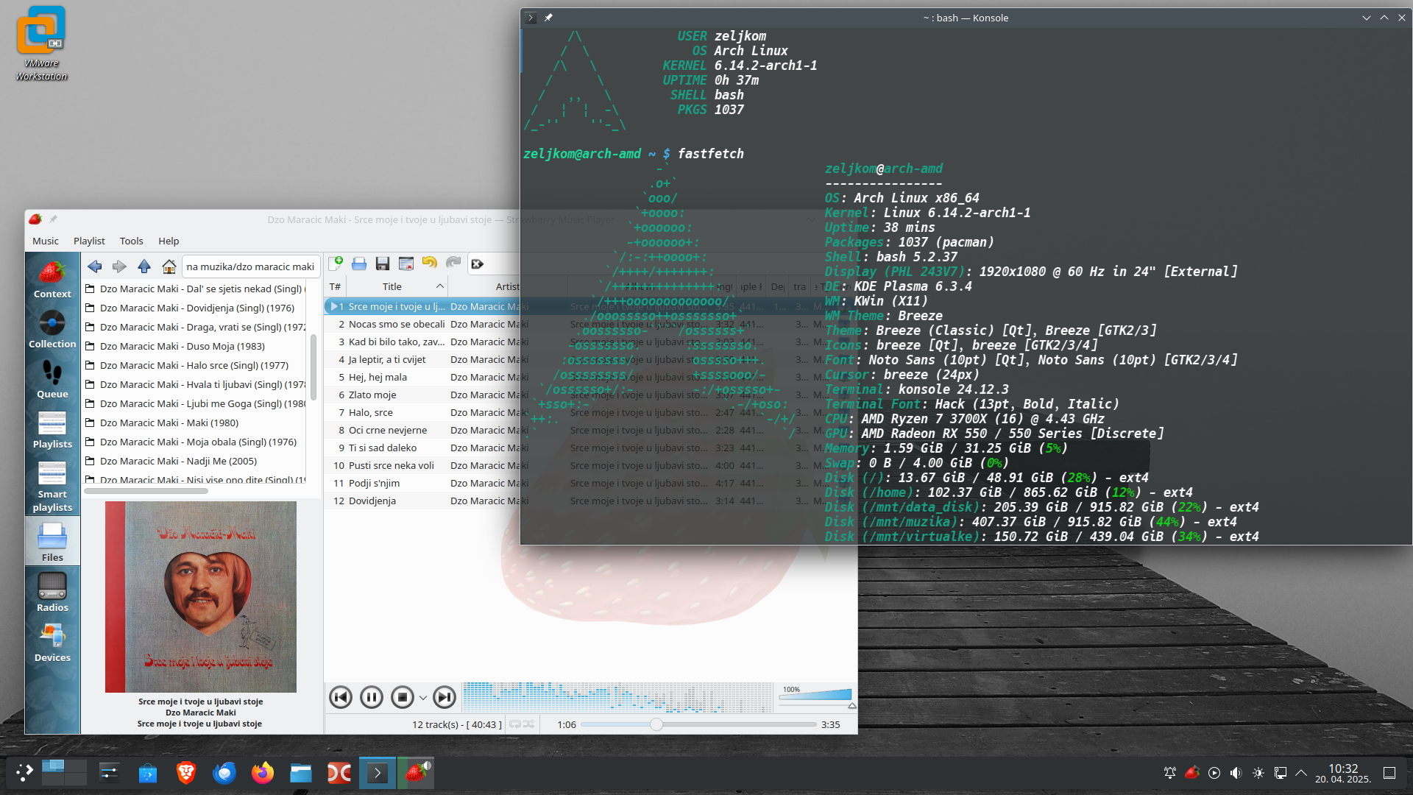Expand hidden system tray icons arrow
The width and height of the screenshot is (1413, 795).
(1301, 773)
